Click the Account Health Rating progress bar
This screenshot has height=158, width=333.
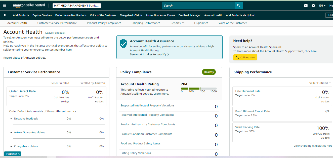click(199, 89)
